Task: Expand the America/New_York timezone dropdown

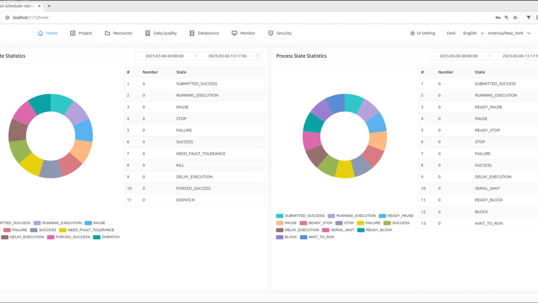Action: [x=509, y=33]
